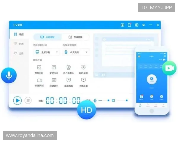Expand the 仅麦克风 audio dropdown
This screenshot has height=143, width=178.
point(76,52)
